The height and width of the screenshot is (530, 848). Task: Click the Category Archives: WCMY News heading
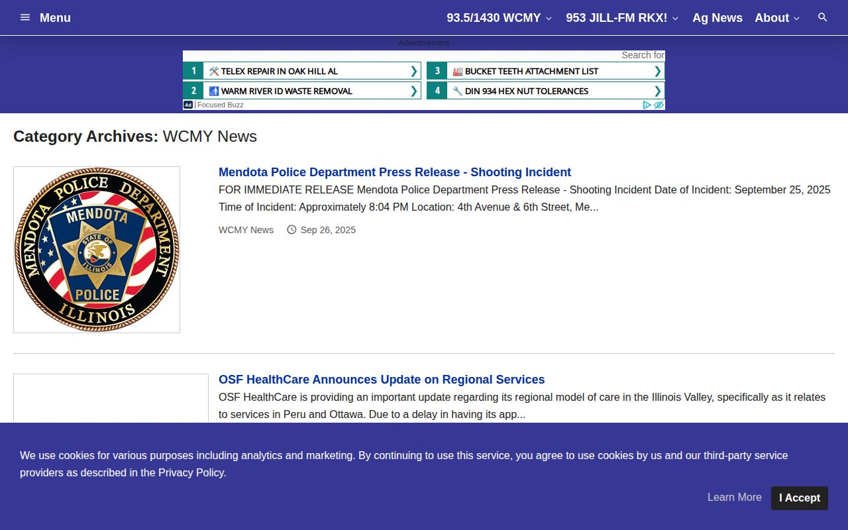click(x=135, y=136)
